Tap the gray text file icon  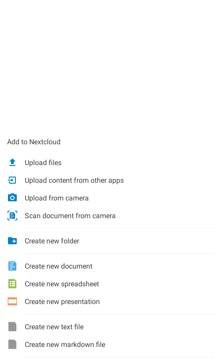[x=12, y=327]
